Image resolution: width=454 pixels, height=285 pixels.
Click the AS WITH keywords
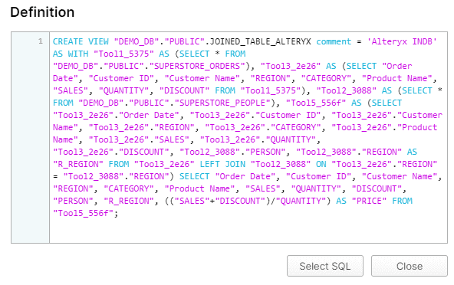click(71, 54)
